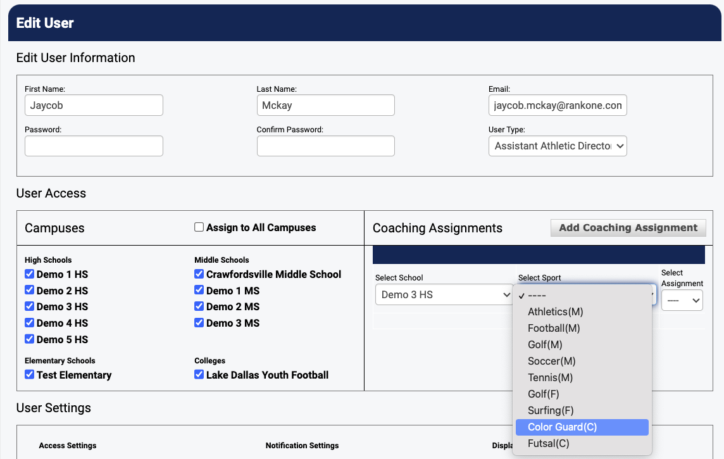Uncheck Crawfordsville Middle School checkbox

pyautogui.click(x=199, y=274)
